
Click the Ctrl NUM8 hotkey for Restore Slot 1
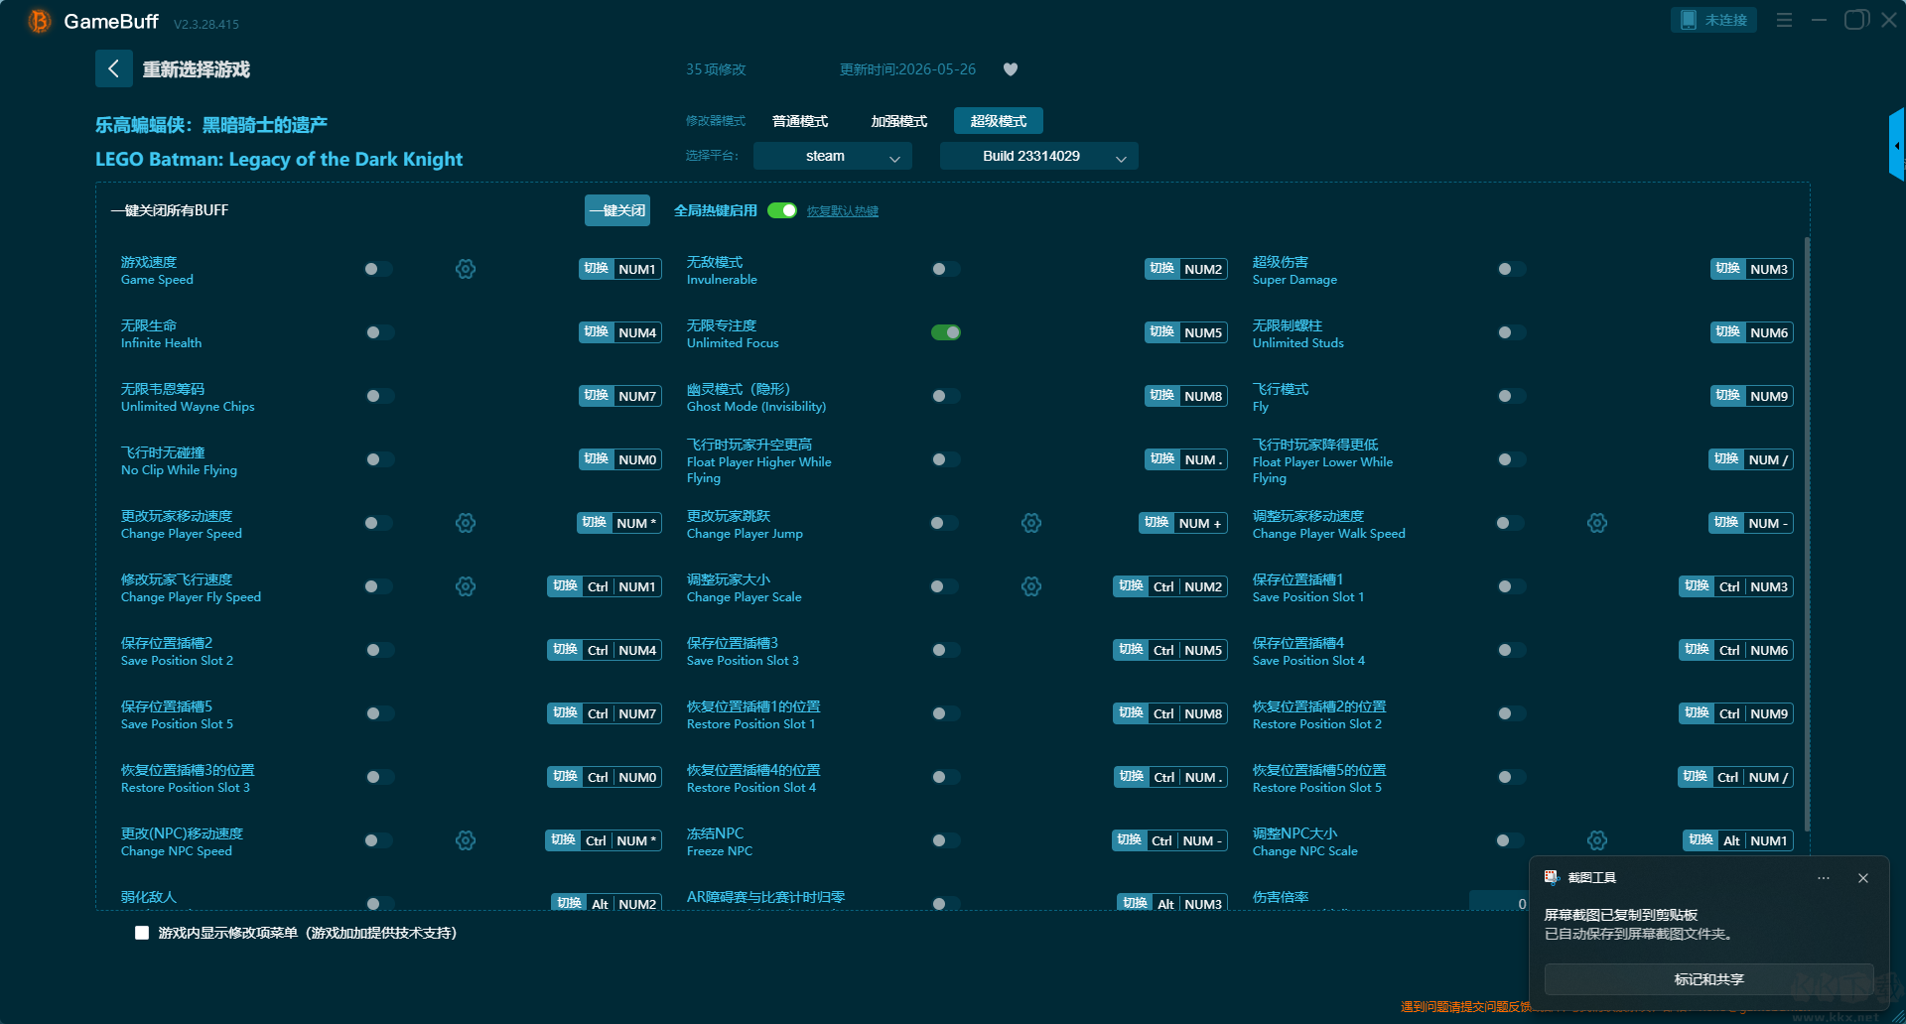click(1187, 713)
